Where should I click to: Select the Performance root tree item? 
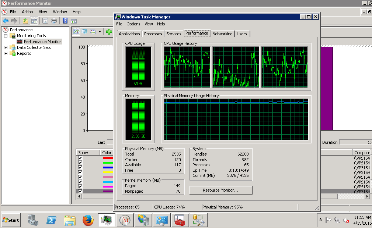click(21, 30)
